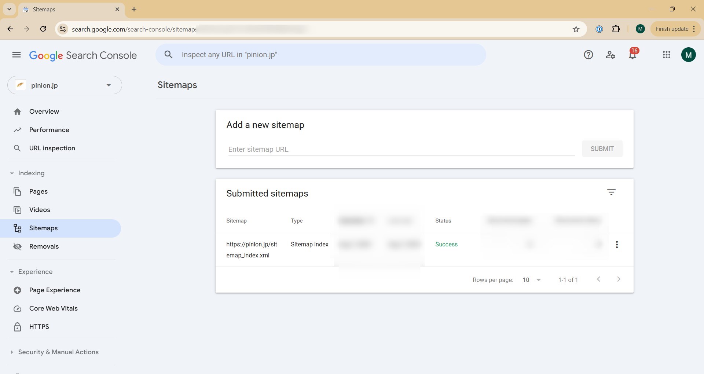The height and width of the screenshot is (374, 704).
Task: Go to previous page of sitemaps
Action: (598, 279)
